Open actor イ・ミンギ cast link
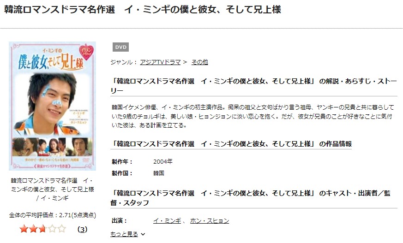The image size is (403, 243). click(x=167, y=221)
